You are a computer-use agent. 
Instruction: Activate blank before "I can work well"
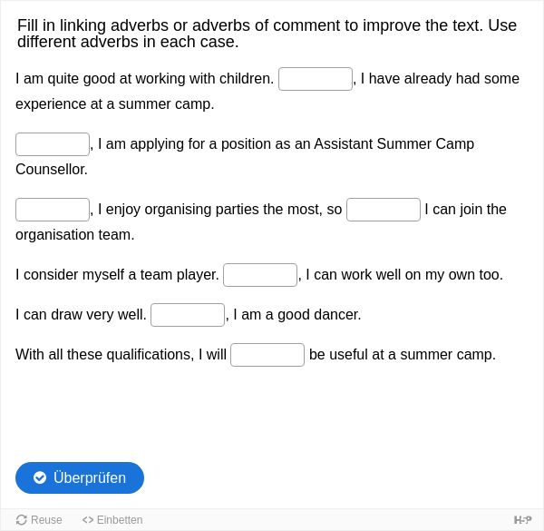pos(260,275)
